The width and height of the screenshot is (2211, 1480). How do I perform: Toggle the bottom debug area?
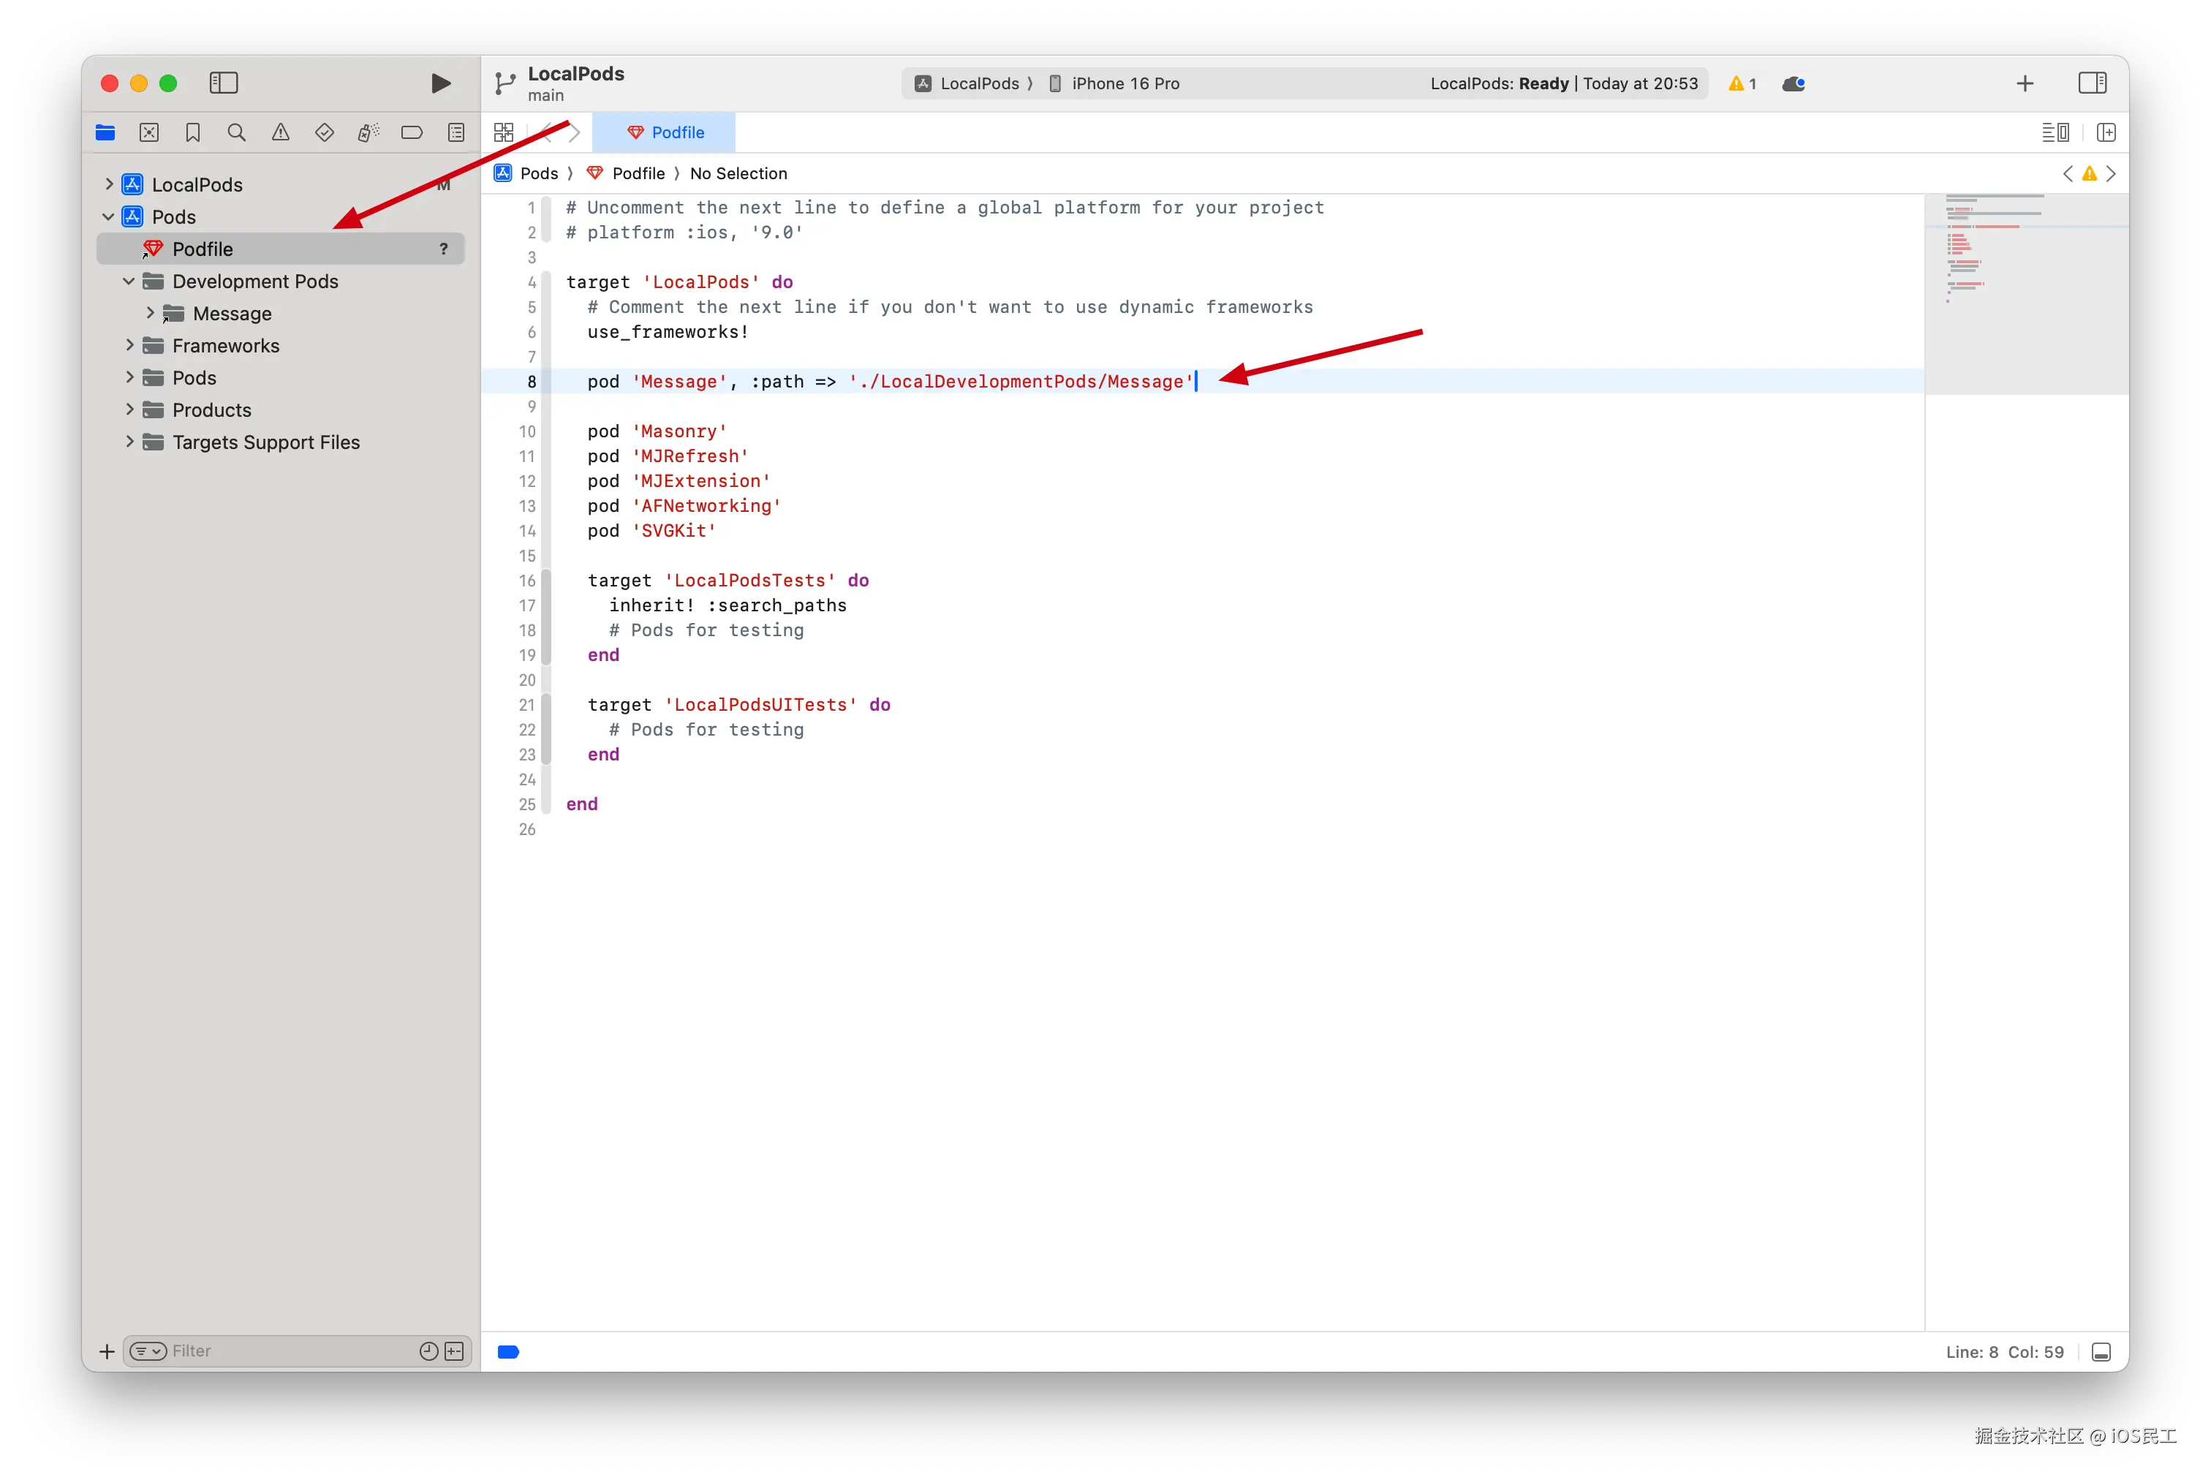click(2101, 1351)
